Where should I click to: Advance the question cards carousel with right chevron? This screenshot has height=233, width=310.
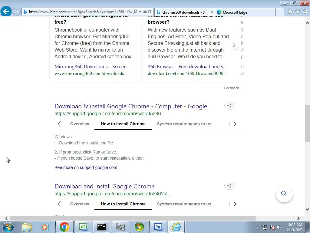pyautogui.click(x=234, y=45)
